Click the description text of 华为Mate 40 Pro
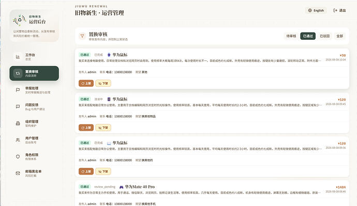Viewport: 357px width, 206px height. [x=200, y=193]
